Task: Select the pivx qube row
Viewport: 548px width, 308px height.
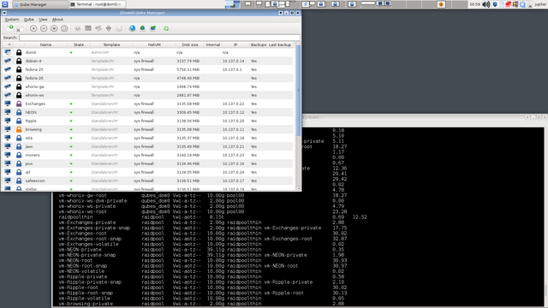Action: [x=148, y=163]
